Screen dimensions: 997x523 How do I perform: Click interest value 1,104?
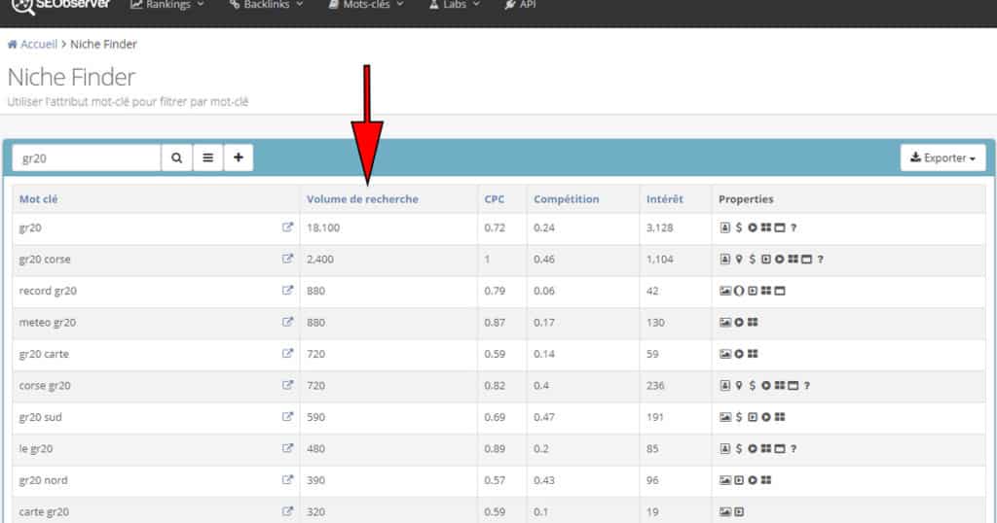pyautogui.click(x=659, y=259)
